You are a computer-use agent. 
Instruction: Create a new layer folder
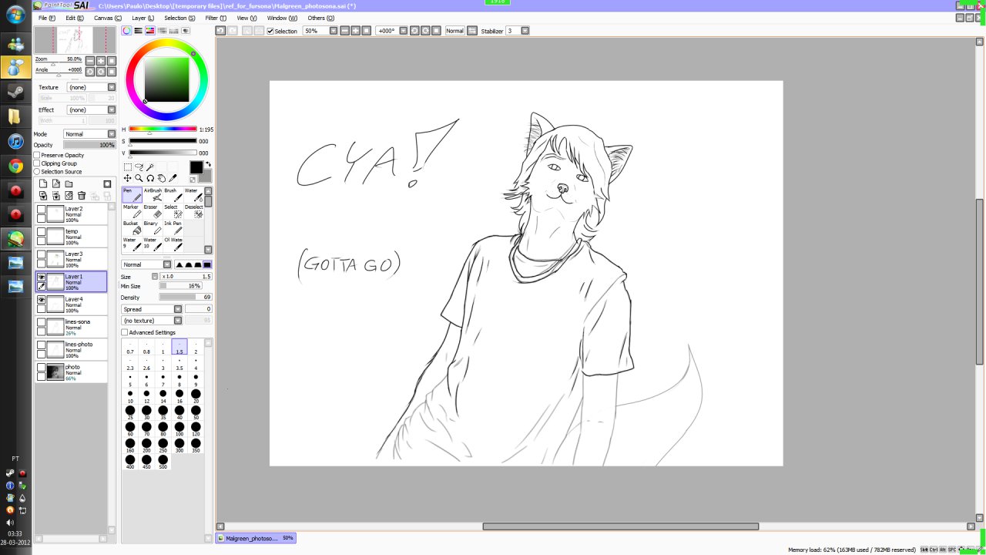pos(69,183)
